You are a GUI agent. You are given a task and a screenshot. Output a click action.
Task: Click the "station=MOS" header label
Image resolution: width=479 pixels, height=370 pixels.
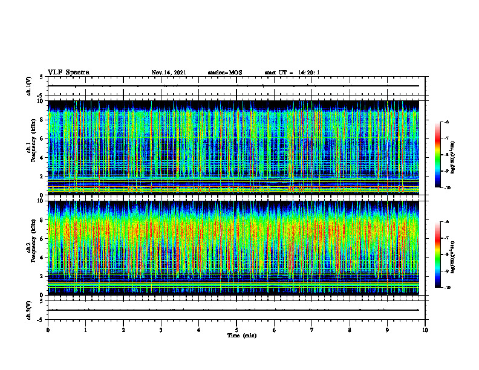coord(225,73)
